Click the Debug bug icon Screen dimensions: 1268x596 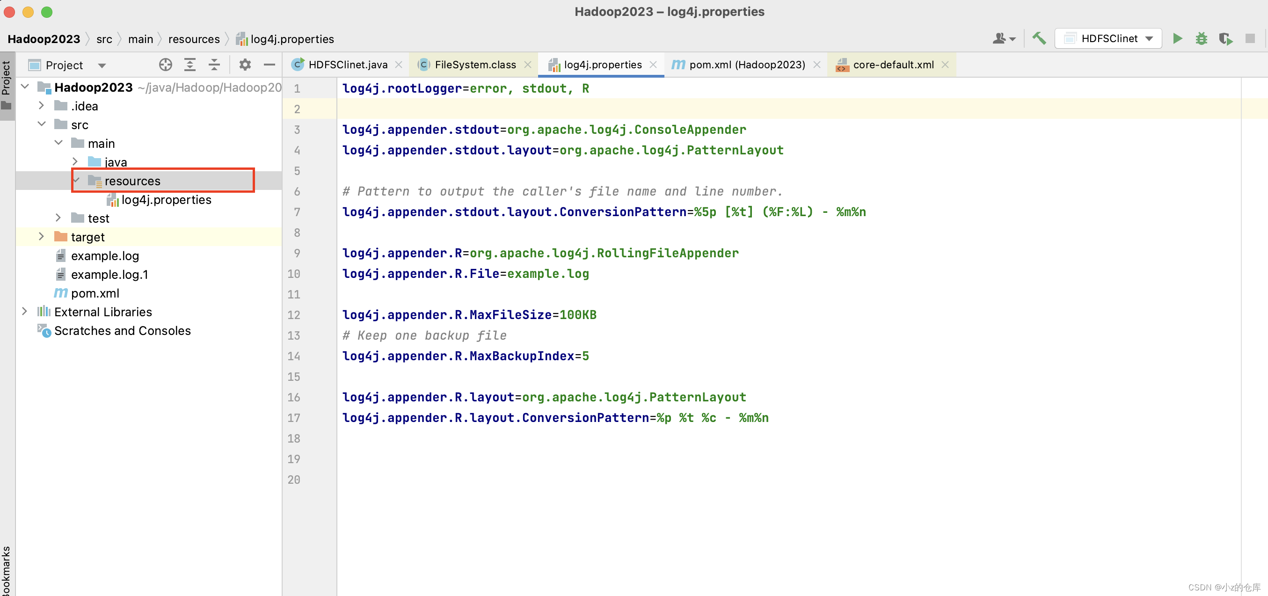(x=1201, y=38)
